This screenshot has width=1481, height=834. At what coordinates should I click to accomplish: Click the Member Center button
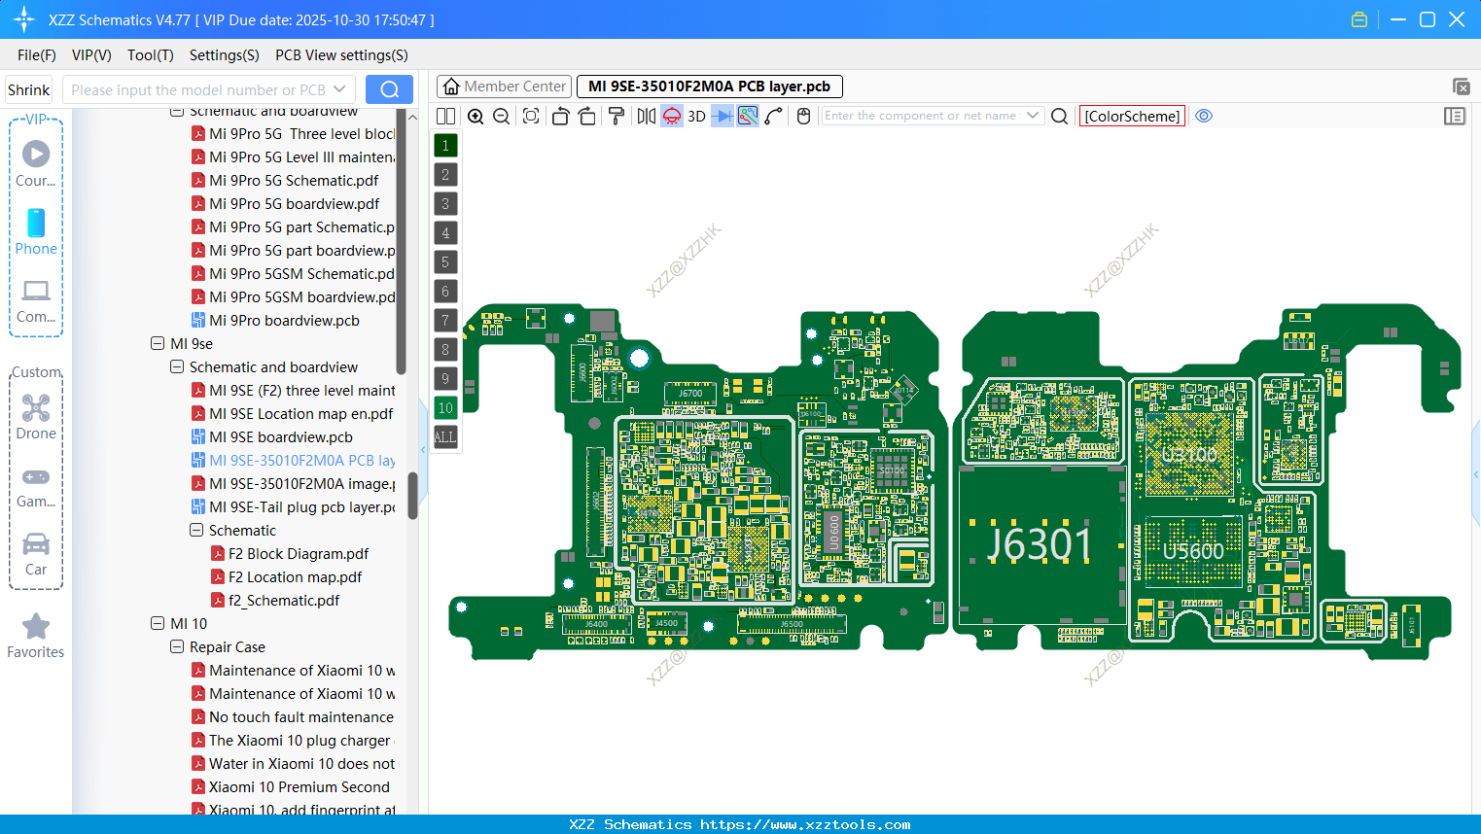[504, 86]
